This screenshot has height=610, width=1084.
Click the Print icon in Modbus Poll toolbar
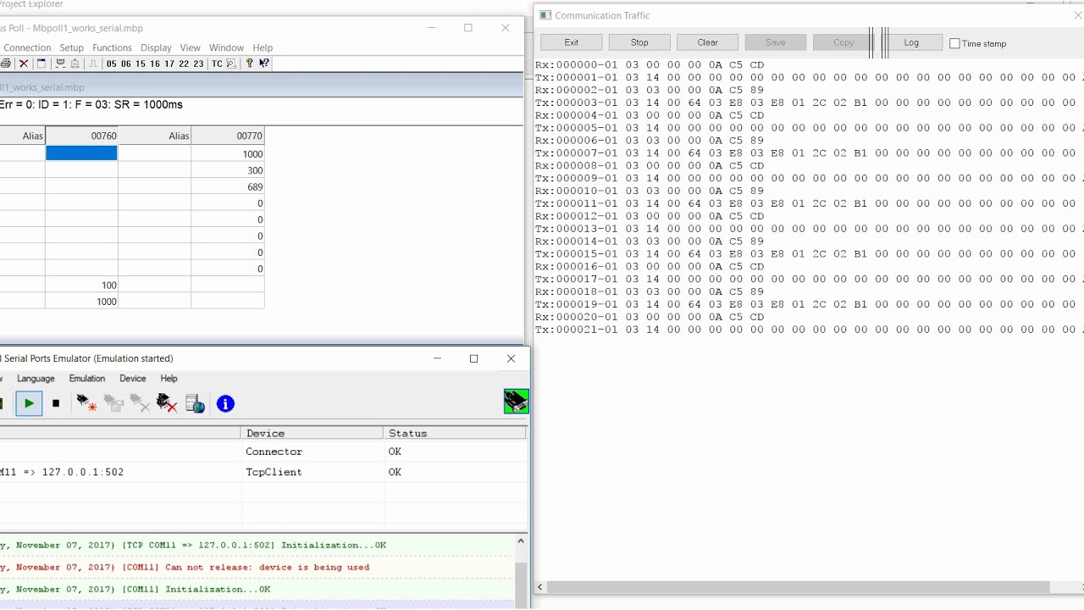(5, 64)
